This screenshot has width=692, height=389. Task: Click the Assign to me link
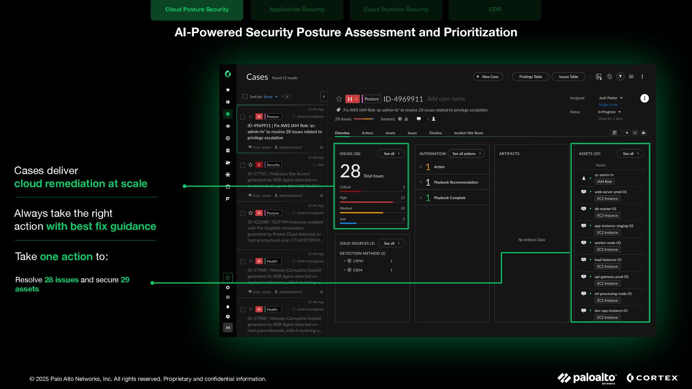tap(608, 105)
